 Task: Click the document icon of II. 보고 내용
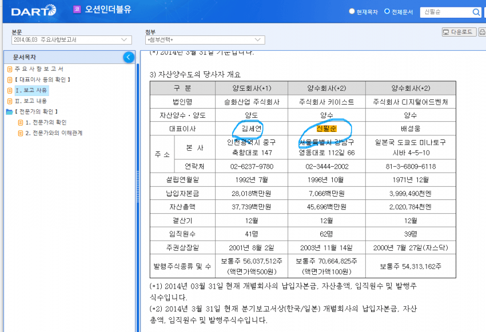pyautogui.click(x=10, y=101)
